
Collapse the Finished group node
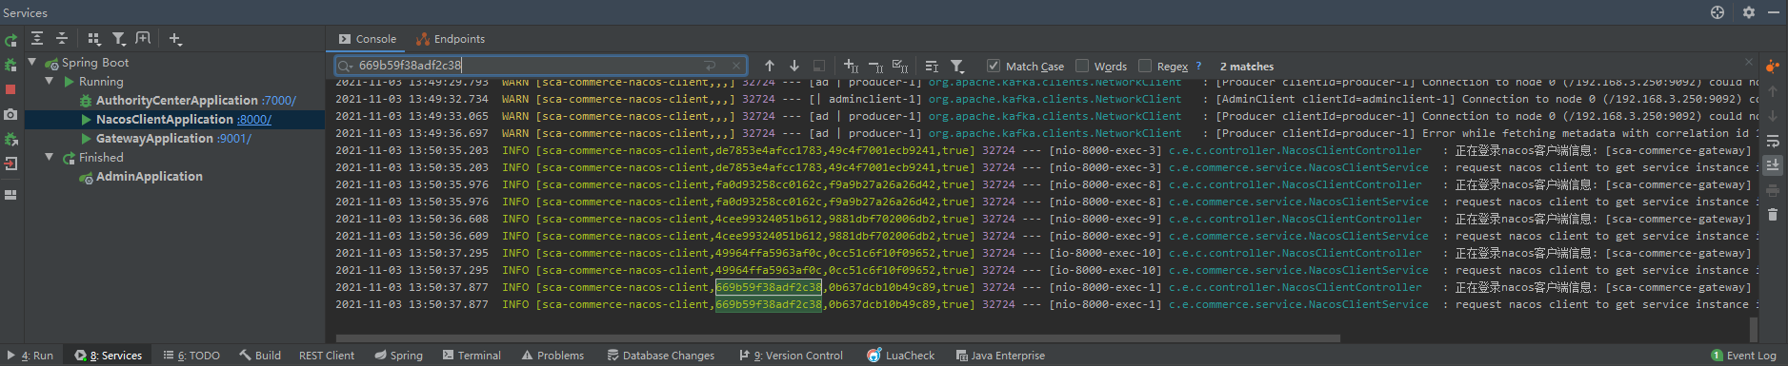(50, 157)
